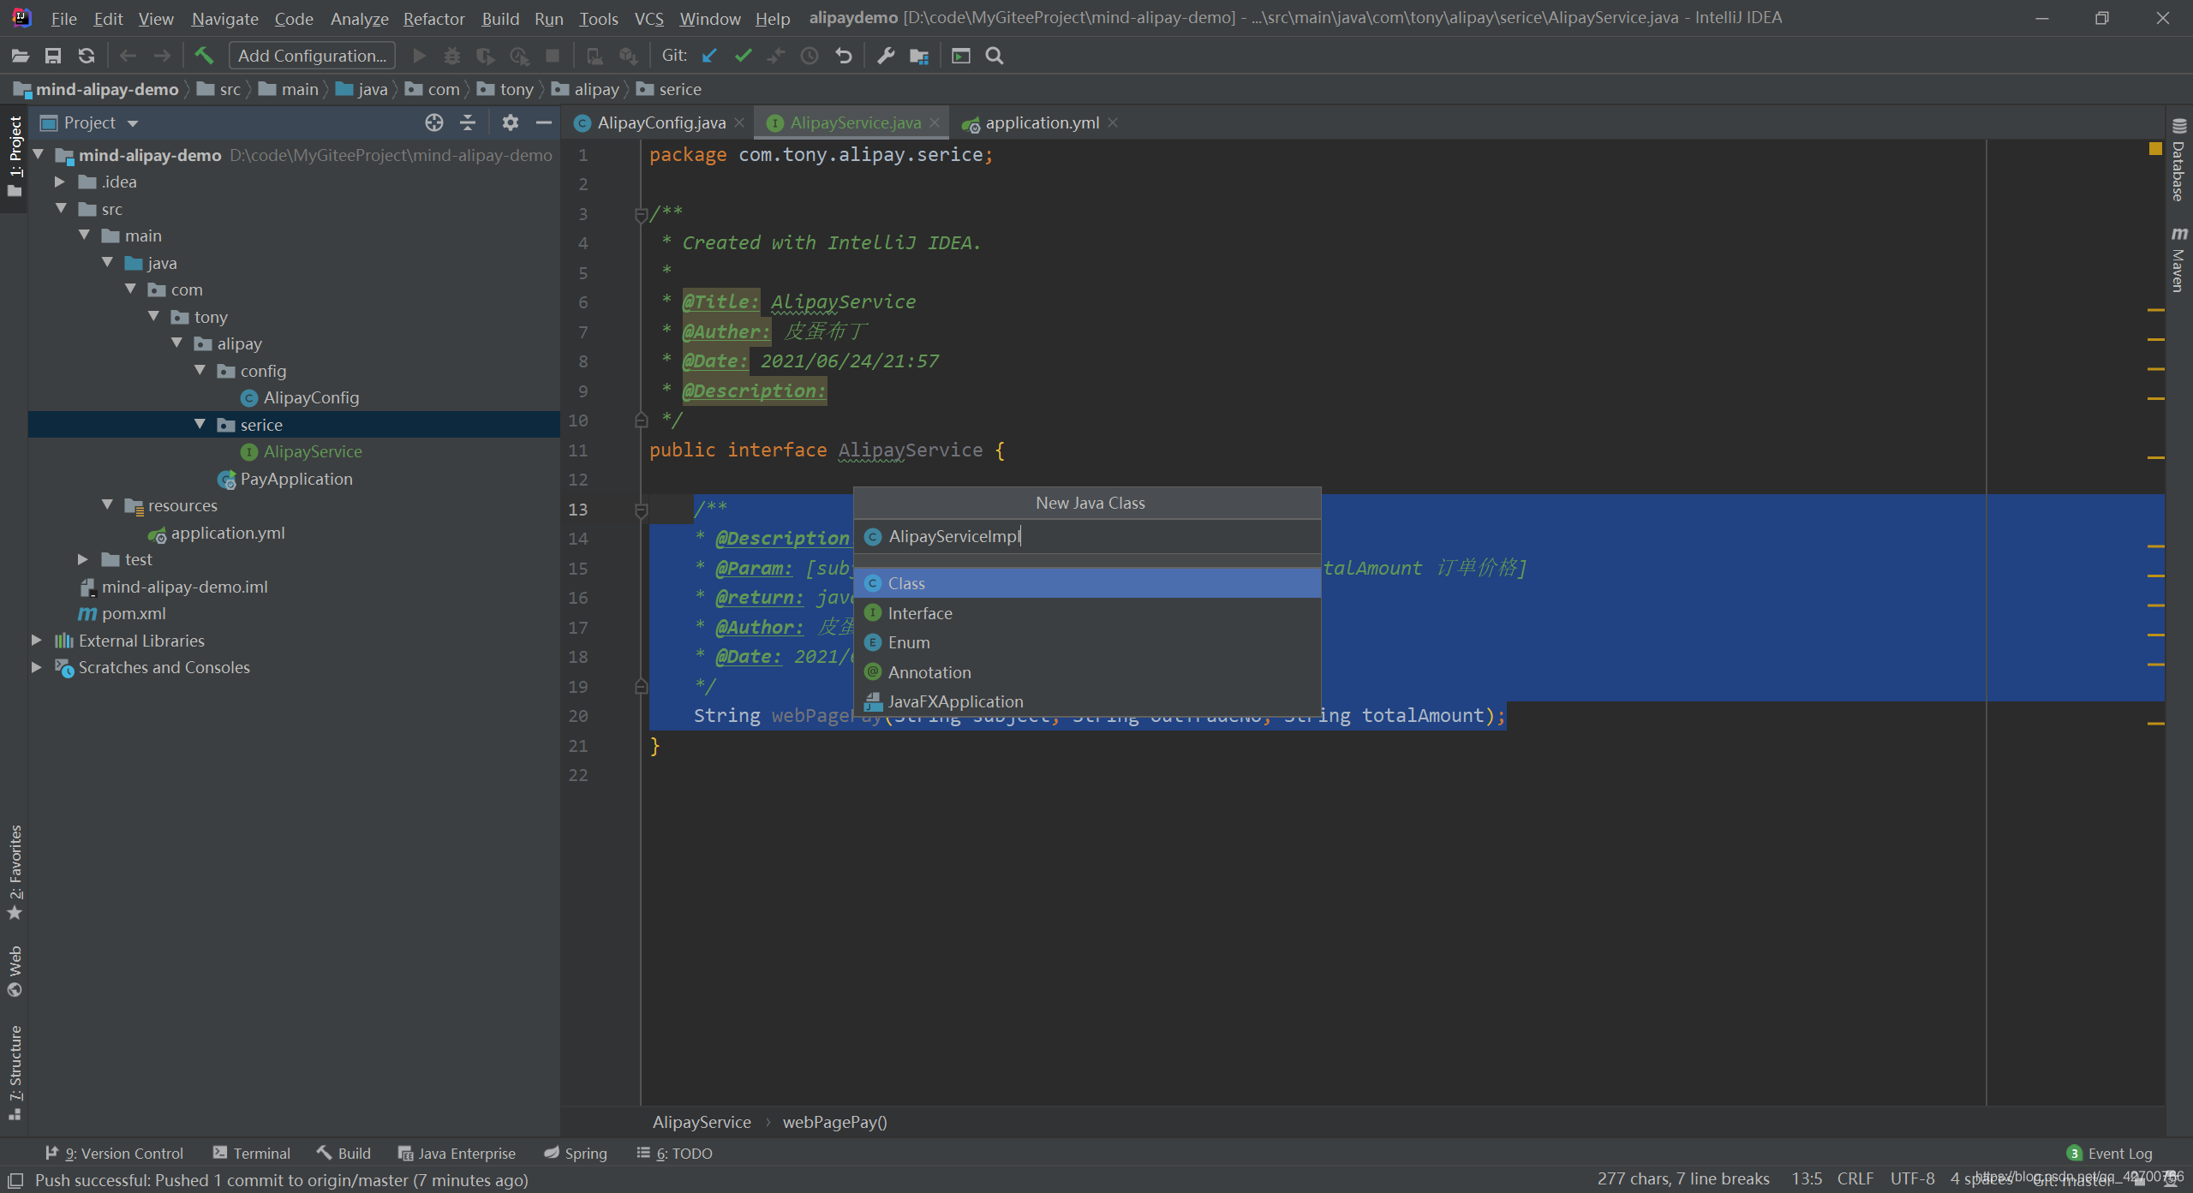Open the Web tool window
This screenshot has width=2193, height=1193.
15,971
